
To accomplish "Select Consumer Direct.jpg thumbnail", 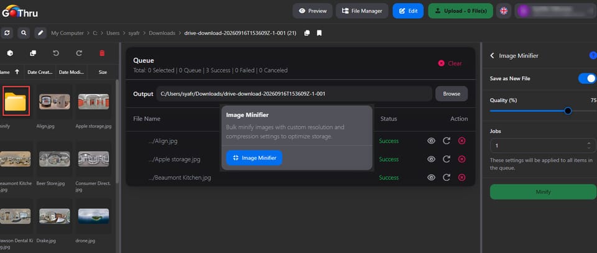I will click(93, 159).
